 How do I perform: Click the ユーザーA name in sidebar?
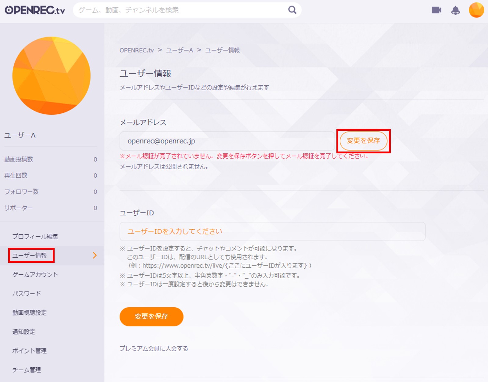coord(20,135)
